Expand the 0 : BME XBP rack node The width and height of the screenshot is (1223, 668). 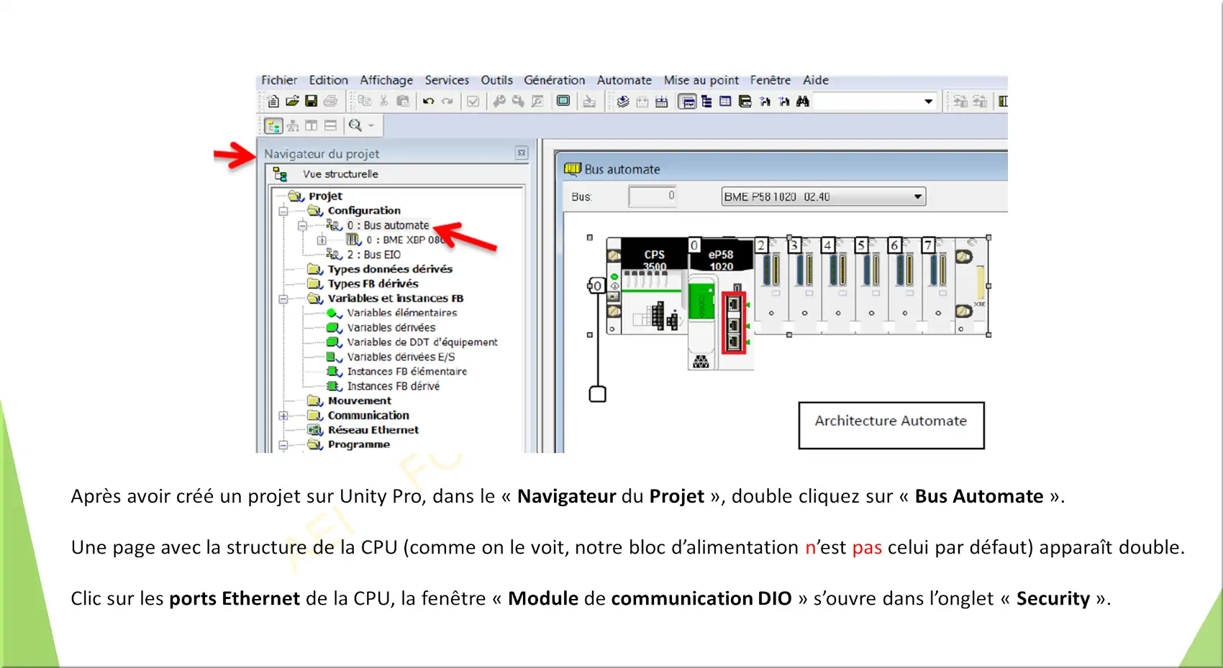(x=322, y=240)
